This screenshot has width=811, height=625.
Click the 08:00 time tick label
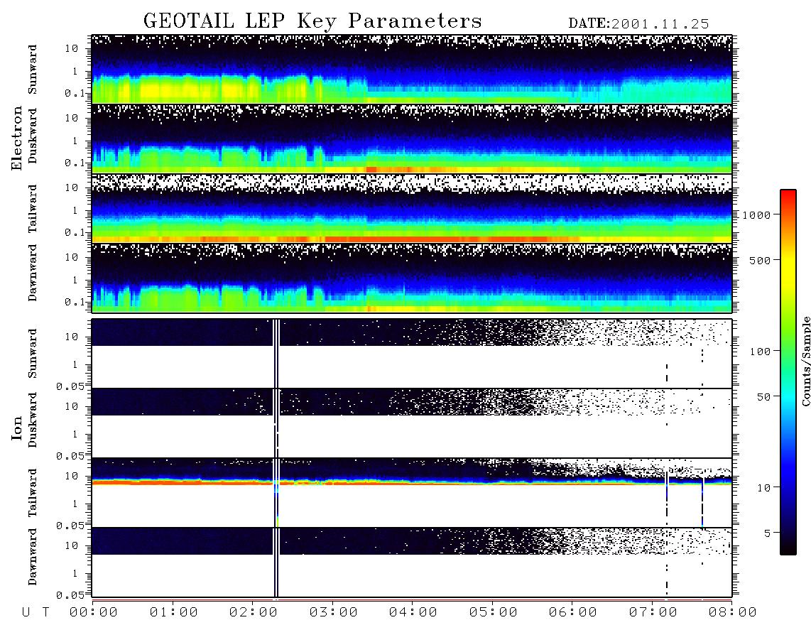(733, 613)
